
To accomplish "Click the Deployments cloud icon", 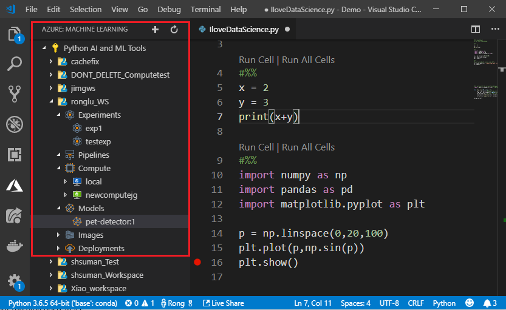I will (x=70, y=248).
